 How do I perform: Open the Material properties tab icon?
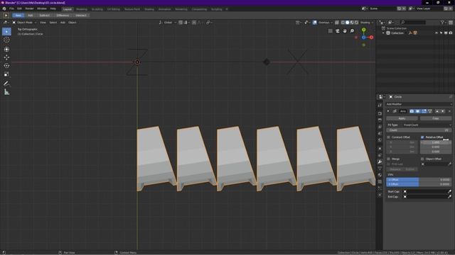pos(380,175)
